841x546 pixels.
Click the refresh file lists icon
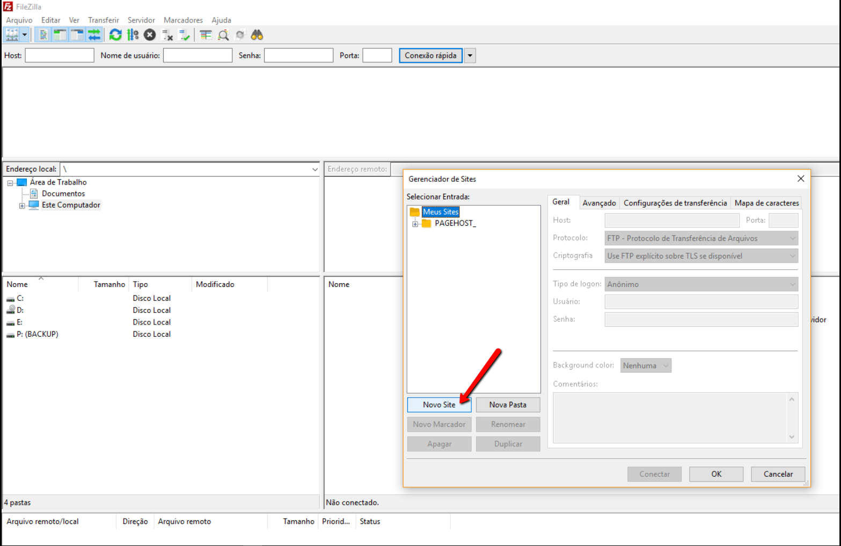coord(115,35)
